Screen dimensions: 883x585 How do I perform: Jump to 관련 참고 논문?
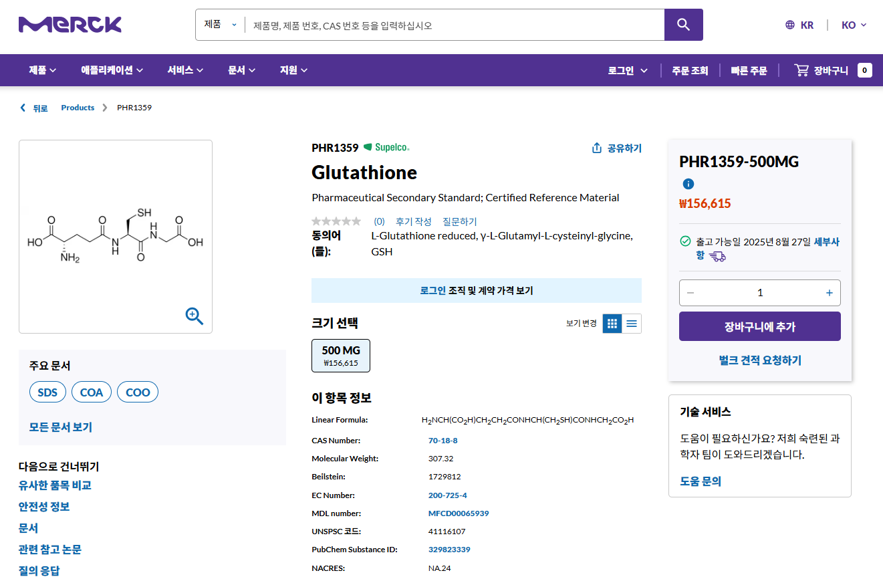pos(50,550)
